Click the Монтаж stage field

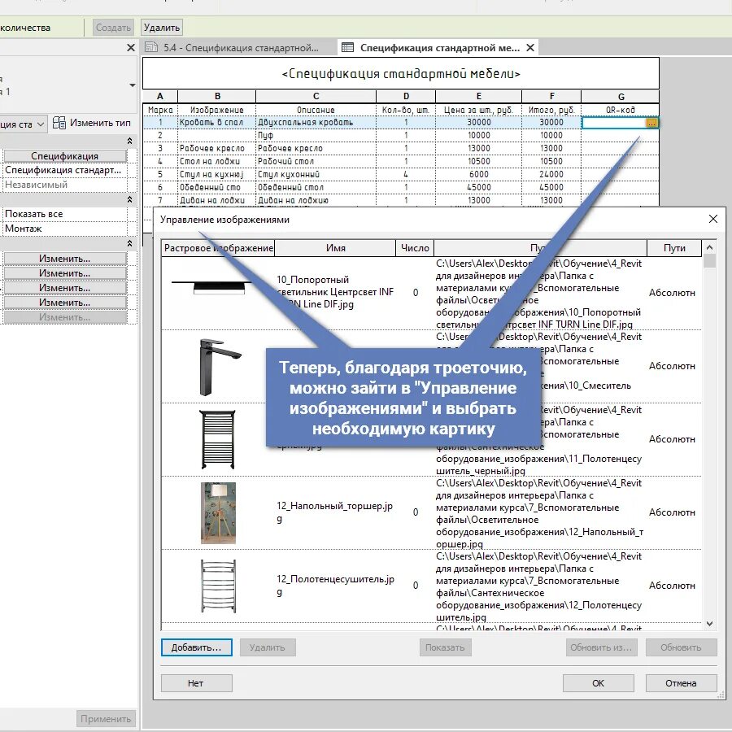pyautogui.click(x=65, y=229)
